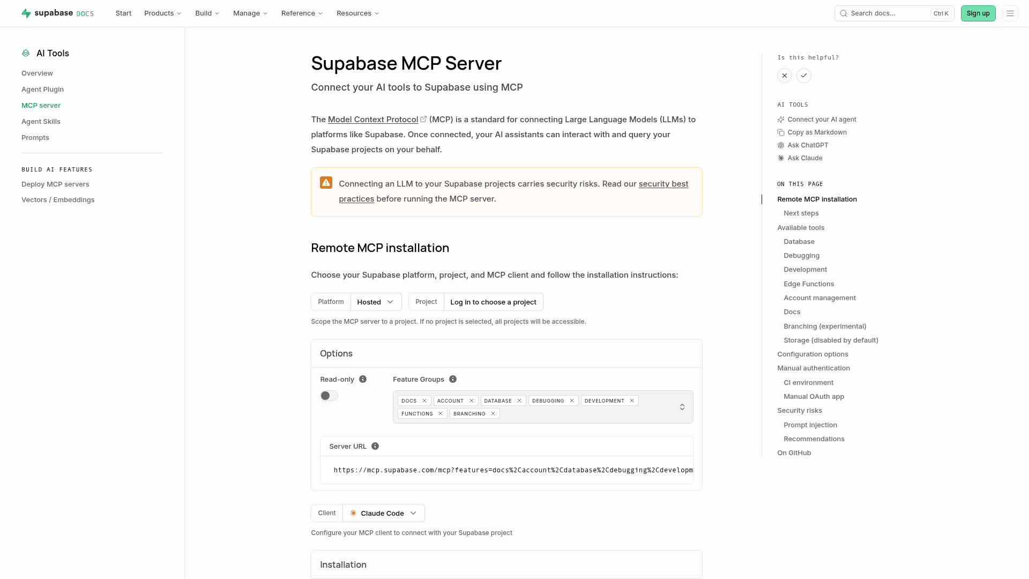Click the Ask ChatGPT icon

point(781,145)
